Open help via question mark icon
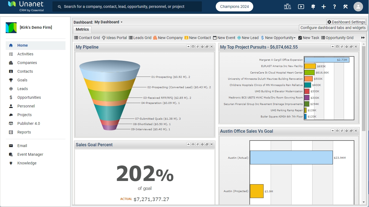The image size is (369, 207). click(334, 7)
